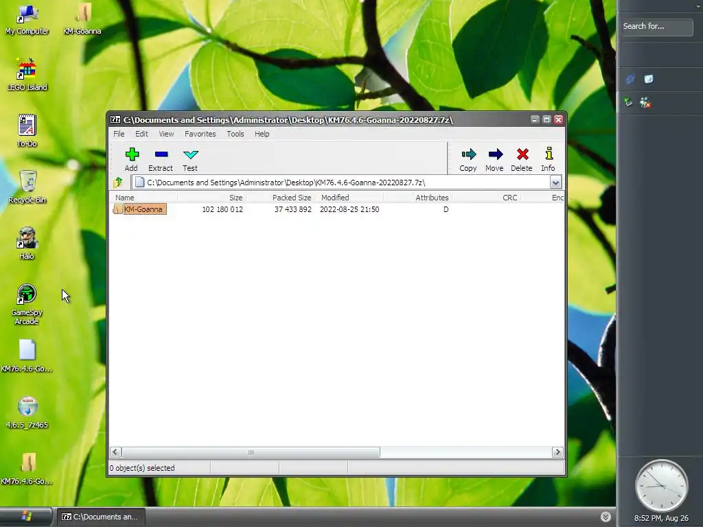Click the Move arrow icon
This screenshot has height=527, width=703.
[x=495, y=154]
